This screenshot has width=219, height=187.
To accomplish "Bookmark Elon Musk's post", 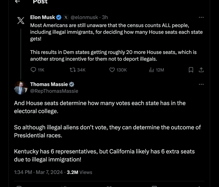I will pyautogui.click(x=191, y=70).
